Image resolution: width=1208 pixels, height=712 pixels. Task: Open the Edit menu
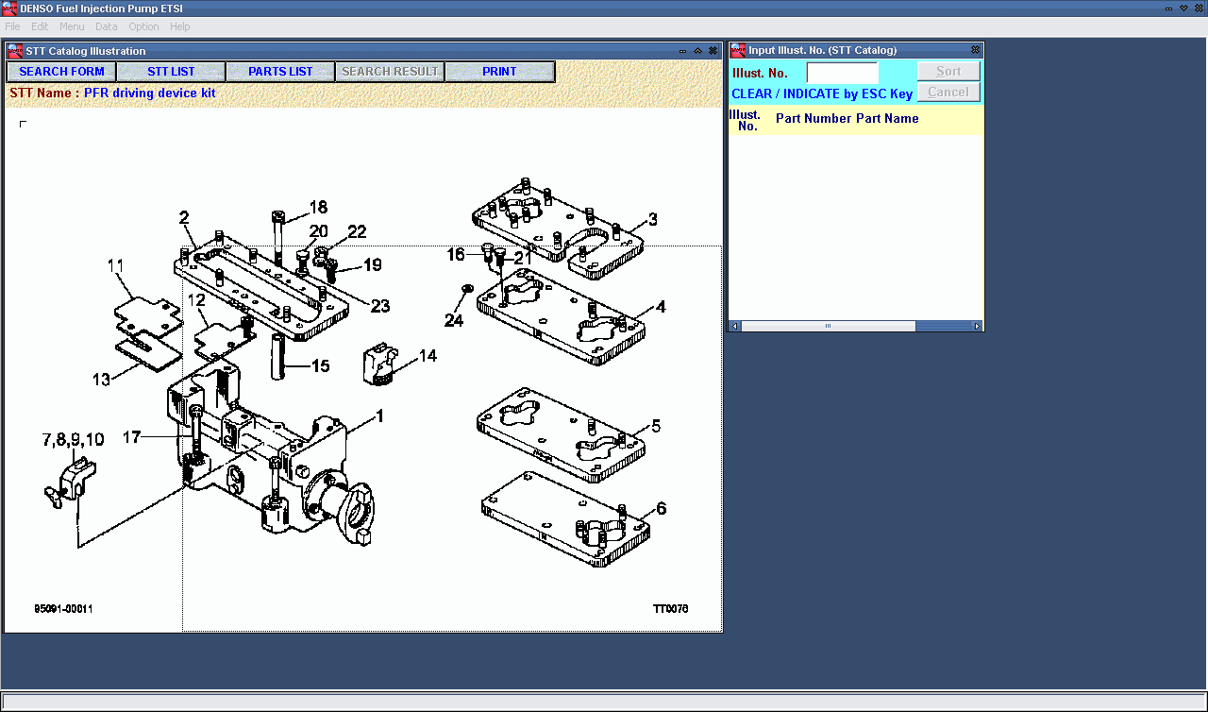click(x=40, y=26)
